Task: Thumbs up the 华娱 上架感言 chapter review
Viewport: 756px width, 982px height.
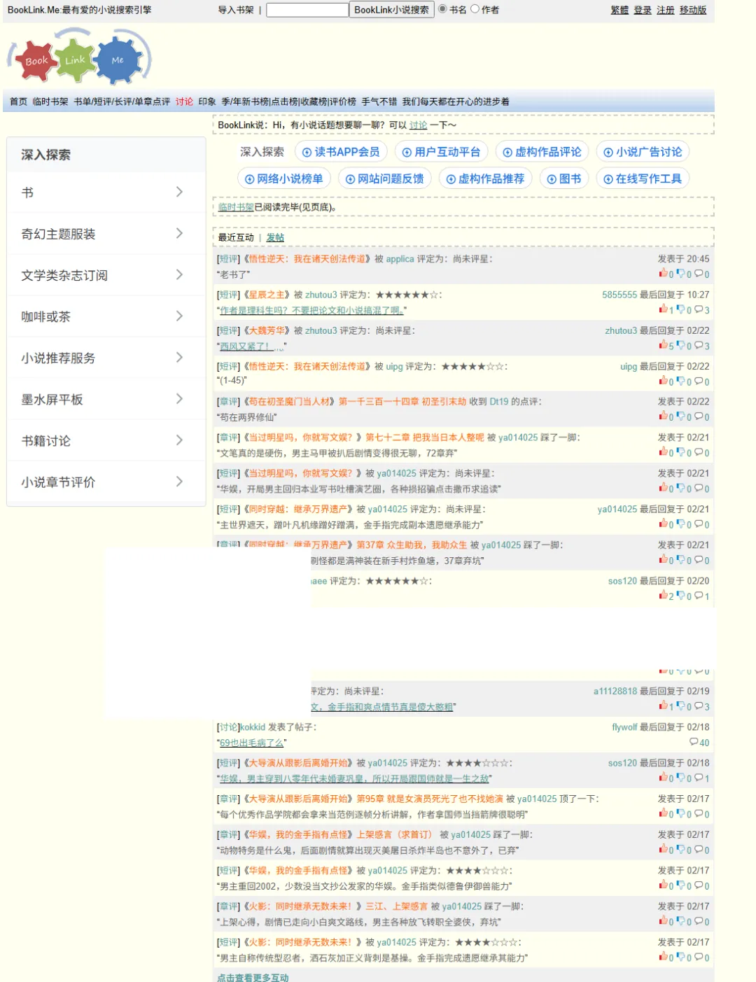Action: pos(663,849)
